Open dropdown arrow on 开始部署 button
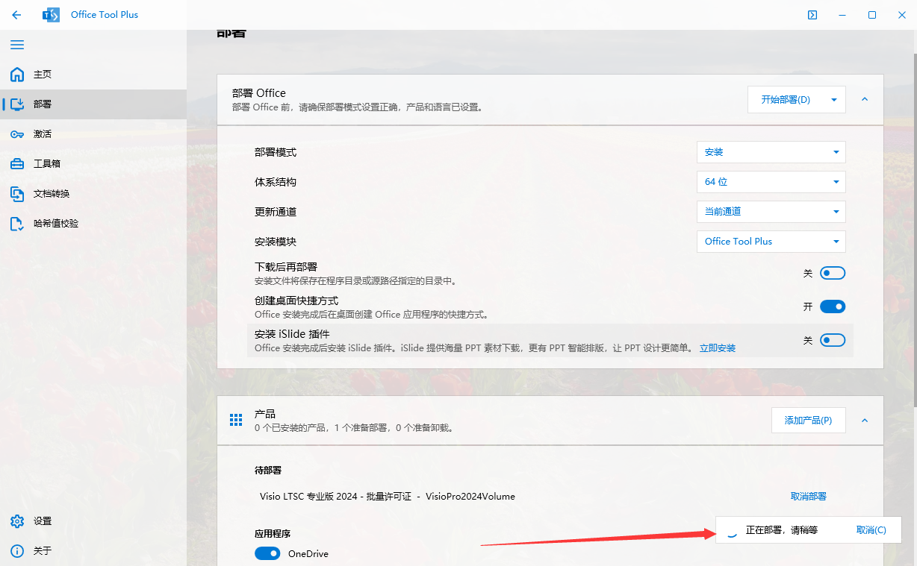Viewport: 917px width, 566px height. (835, 100)
